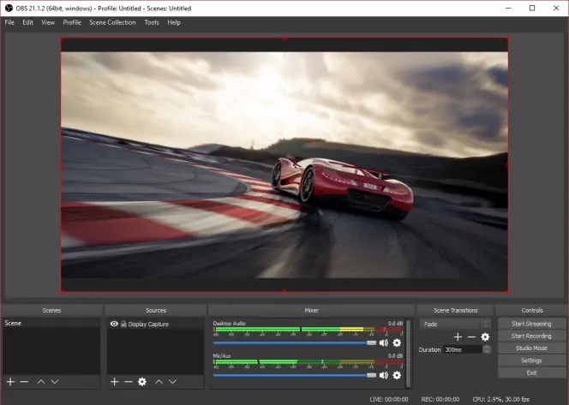Move source down with arrow
This screenshot has height=405, width=569.
pyautogui.click(x=173, y=382)
